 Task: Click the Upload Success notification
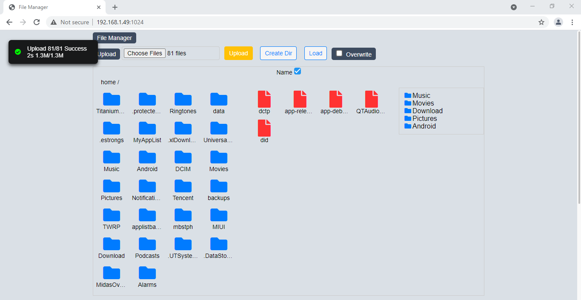(x=53, y=52)
